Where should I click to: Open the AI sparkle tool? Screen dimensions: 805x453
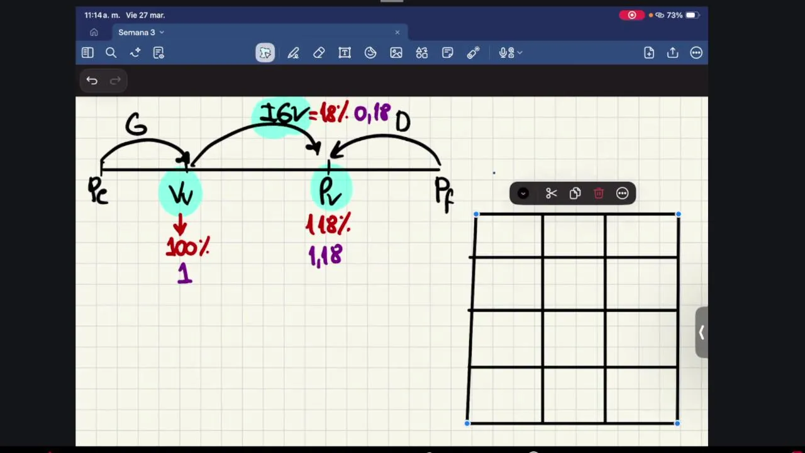coord(135,53)
